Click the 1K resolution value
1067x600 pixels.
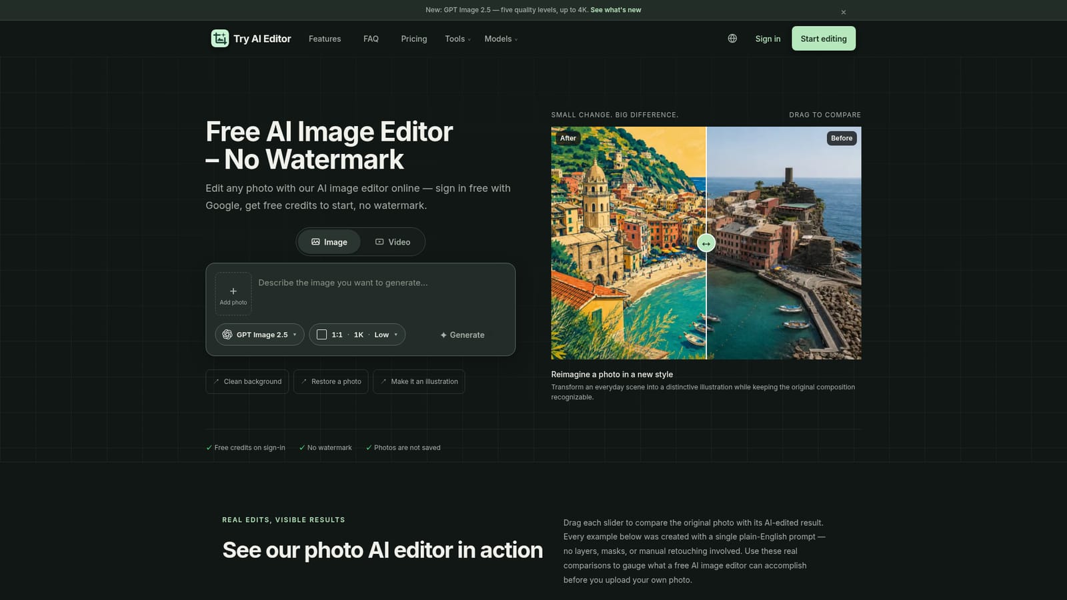(359, 335)
